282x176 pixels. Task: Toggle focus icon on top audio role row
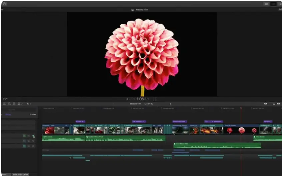[29, 136]
